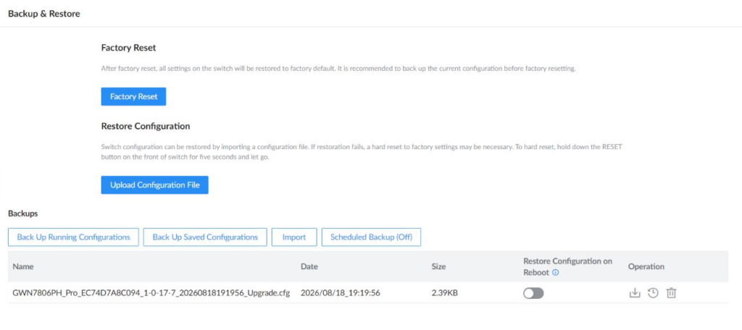Click the Backups section heading
The image size is (742, 330).
pyautogui.click(x=23, y=213)
